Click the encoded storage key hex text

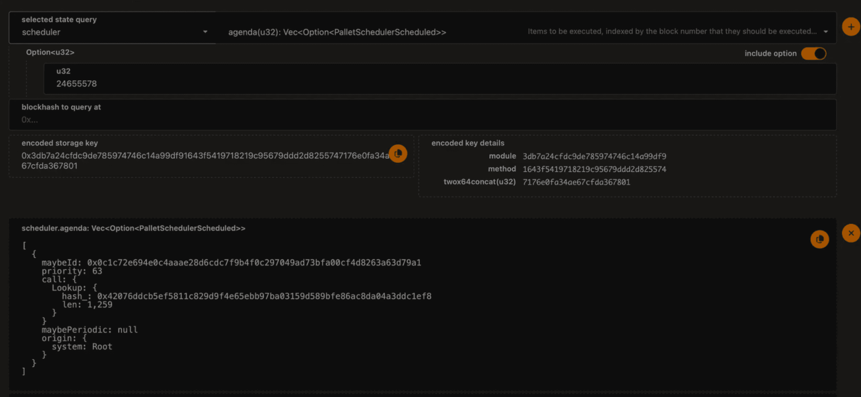[205, 156]
